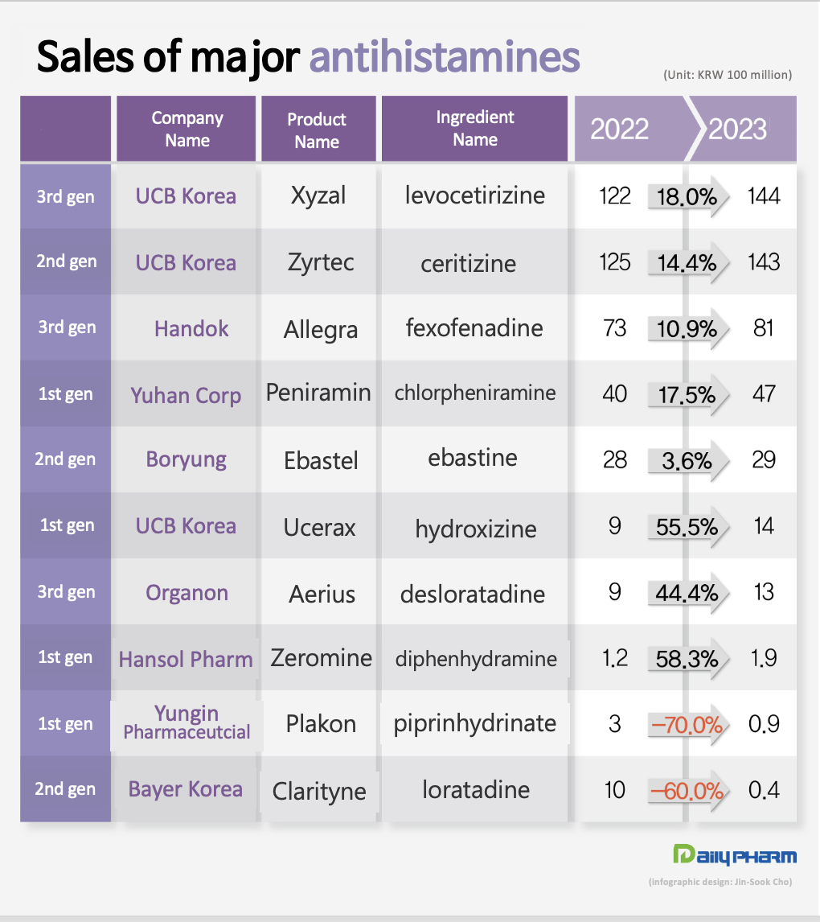Select the Company Name column header
Image resolution: width=820 pixels, height=922 pixels.
(x=187, y=129)
